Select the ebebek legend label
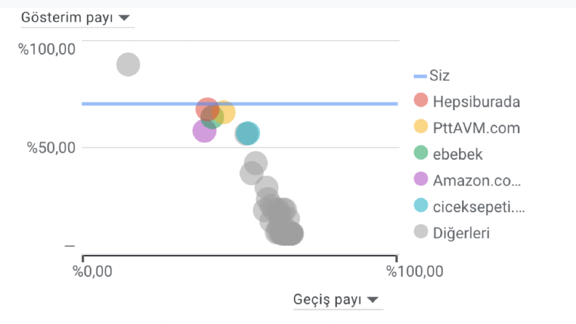 (458, 154)
